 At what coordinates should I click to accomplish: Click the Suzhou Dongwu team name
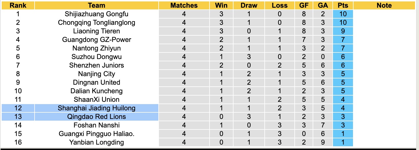click(x=97, y=57)
